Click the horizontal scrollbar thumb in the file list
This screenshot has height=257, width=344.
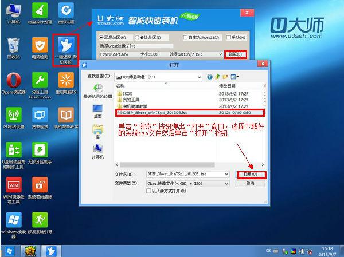pos(167,164)
